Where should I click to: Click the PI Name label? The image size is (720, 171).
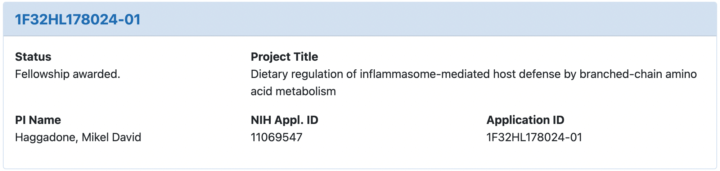click(x=38, y=120)
